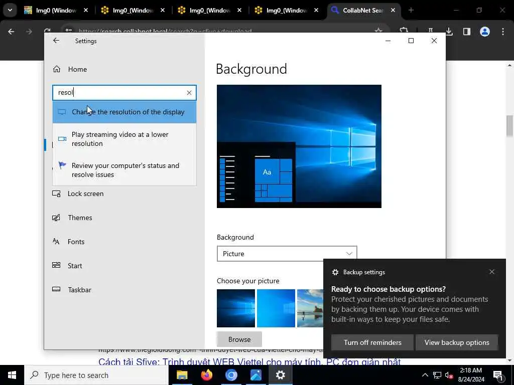This screenshot has width=514, height=385.
Task: Click the desktop background preview image
Action: click(x=299, y=146)
